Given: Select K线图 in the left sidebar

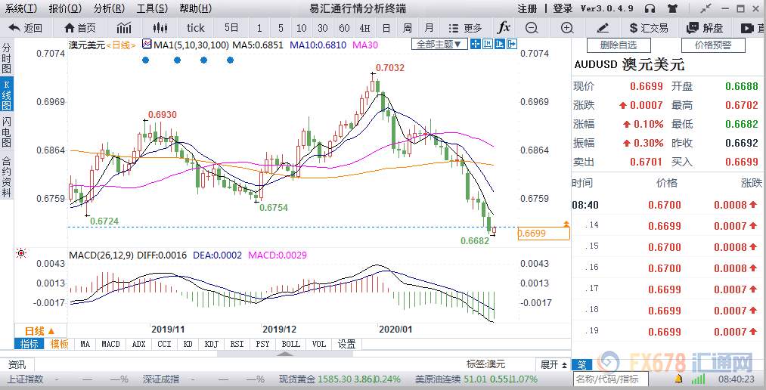Looking at the screenshot, I should coord(6,94).
